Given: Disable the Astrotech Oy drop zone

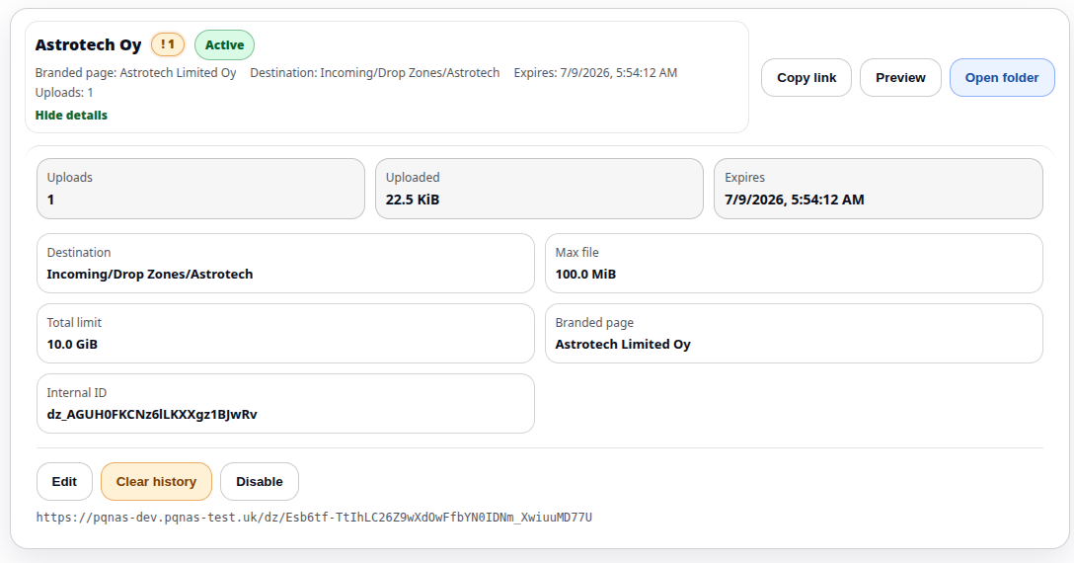Looking at the screenshot, I should tap(259, 481).
